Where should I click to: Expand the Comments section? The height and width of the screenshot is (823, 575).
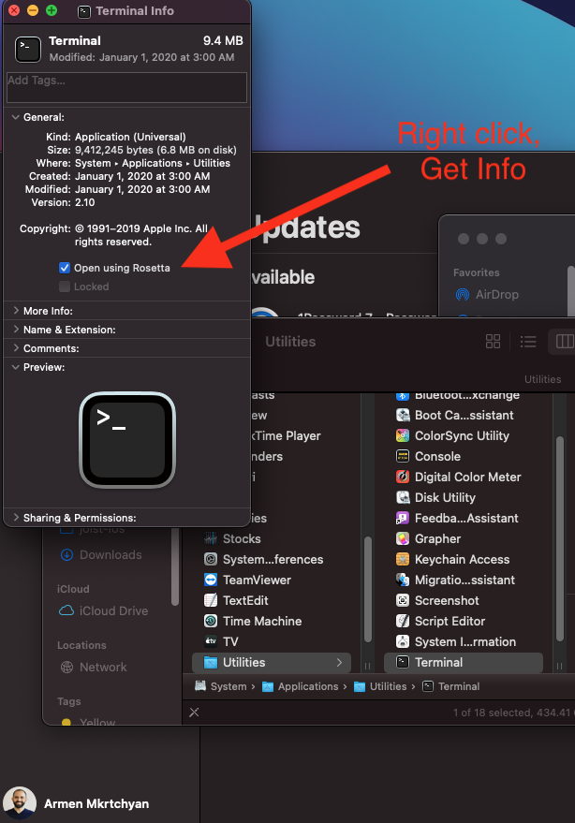[15, 348]
